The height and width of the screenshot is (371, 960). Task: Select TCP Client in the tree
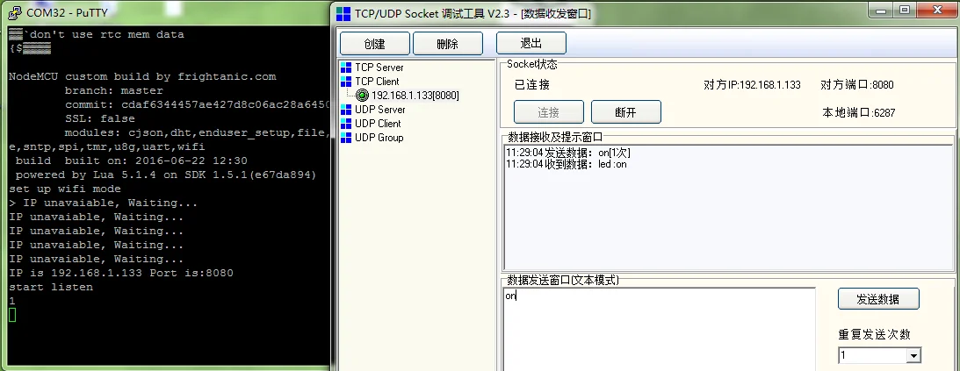tap(377, 82)
